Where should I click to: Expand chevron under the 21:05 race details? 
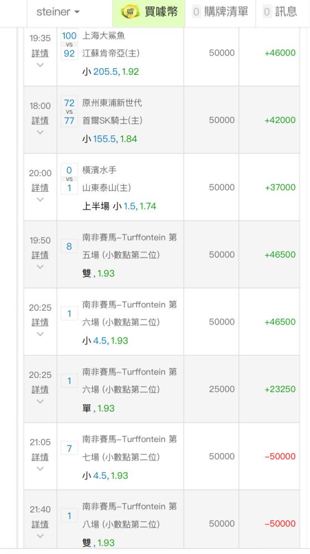(40, 469)
